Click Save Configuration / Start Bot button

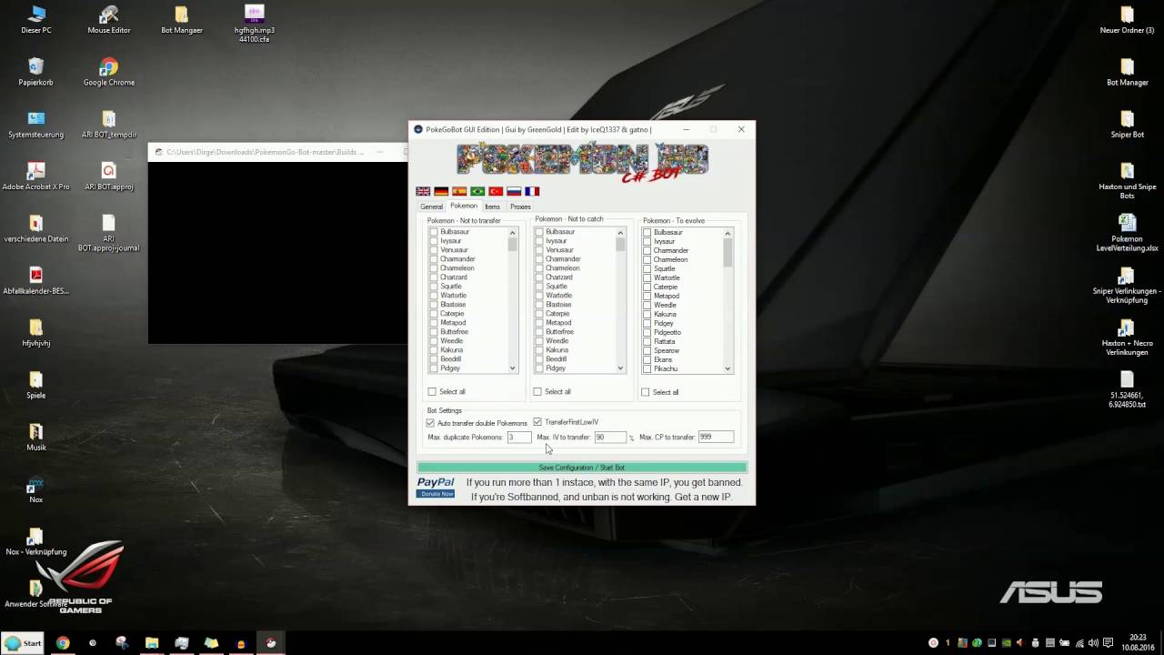[582, 468]
